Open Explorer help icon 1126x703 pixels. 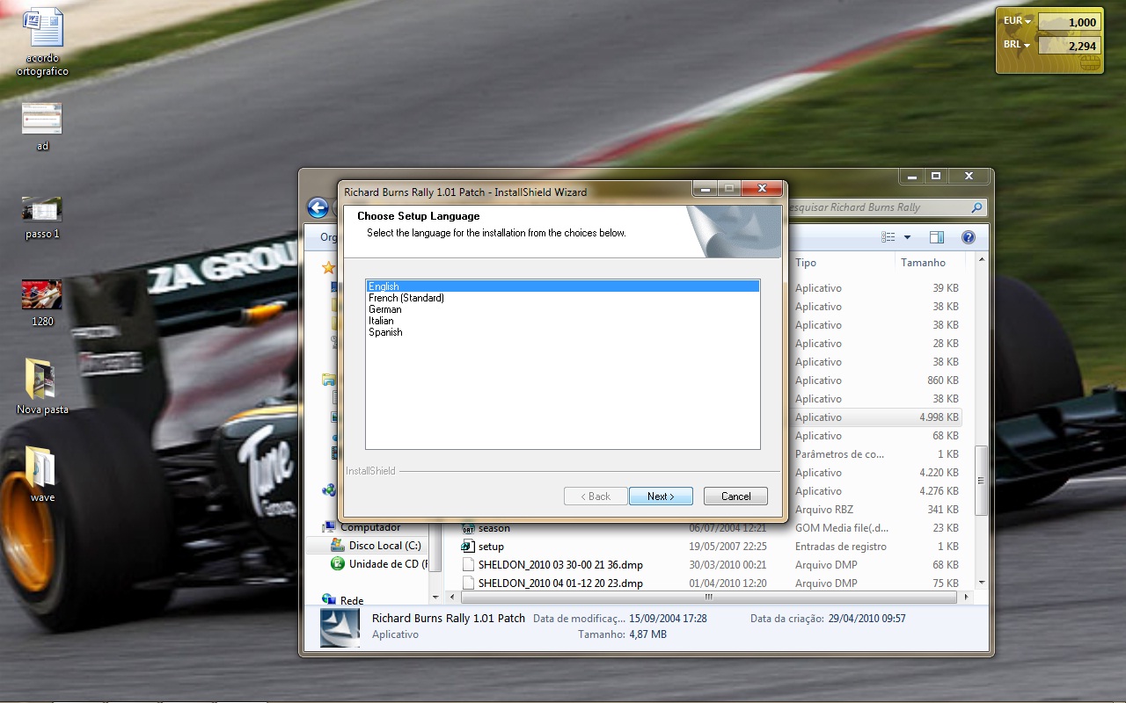click(969, 237)
